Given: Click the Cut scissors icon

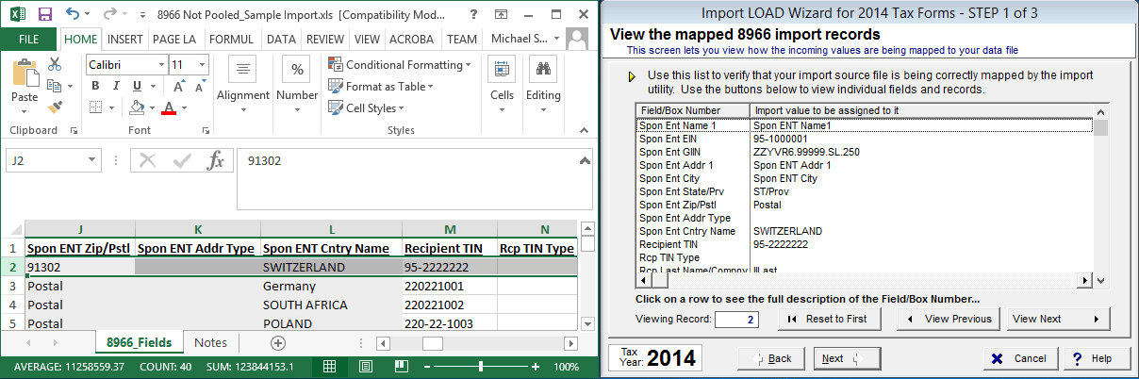Looking at the screenshot, I should tap(55, 64).
